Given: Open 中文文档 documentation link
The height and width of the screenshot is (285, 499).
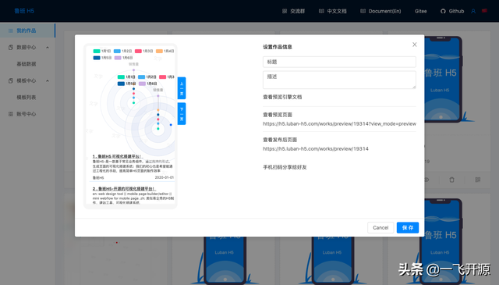Looking at the screenshot, I should click(333, 11).
